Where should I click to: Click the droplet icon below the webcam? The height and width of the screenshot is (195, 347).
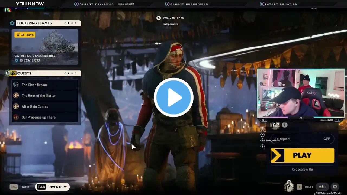[x=262, y=146]
